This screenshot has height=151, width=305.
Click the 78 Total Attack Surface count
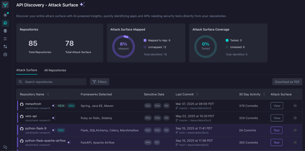69,43
